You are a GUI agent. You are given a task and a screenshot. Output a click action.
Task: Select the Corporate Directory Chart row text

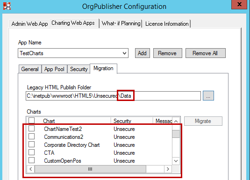(72, 145)
